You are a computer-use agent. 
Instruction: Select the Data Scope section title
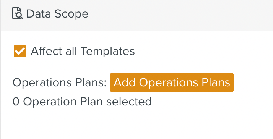click(57, 14)
